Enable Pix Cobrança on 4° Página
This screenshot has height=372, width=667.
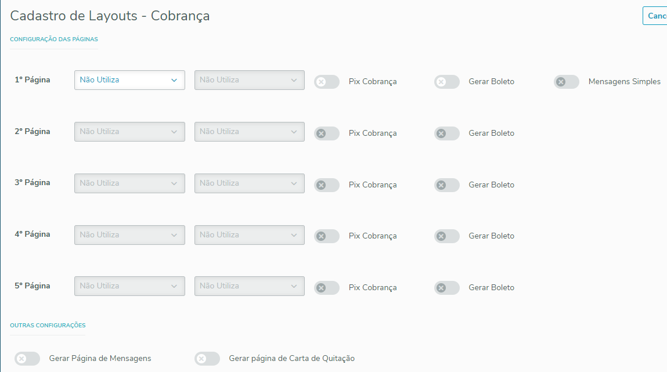327,236
